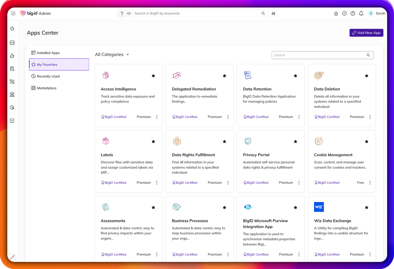Select the flame icon in the left sidebar
Screen dimensions: 394x269
click(12, 56)
